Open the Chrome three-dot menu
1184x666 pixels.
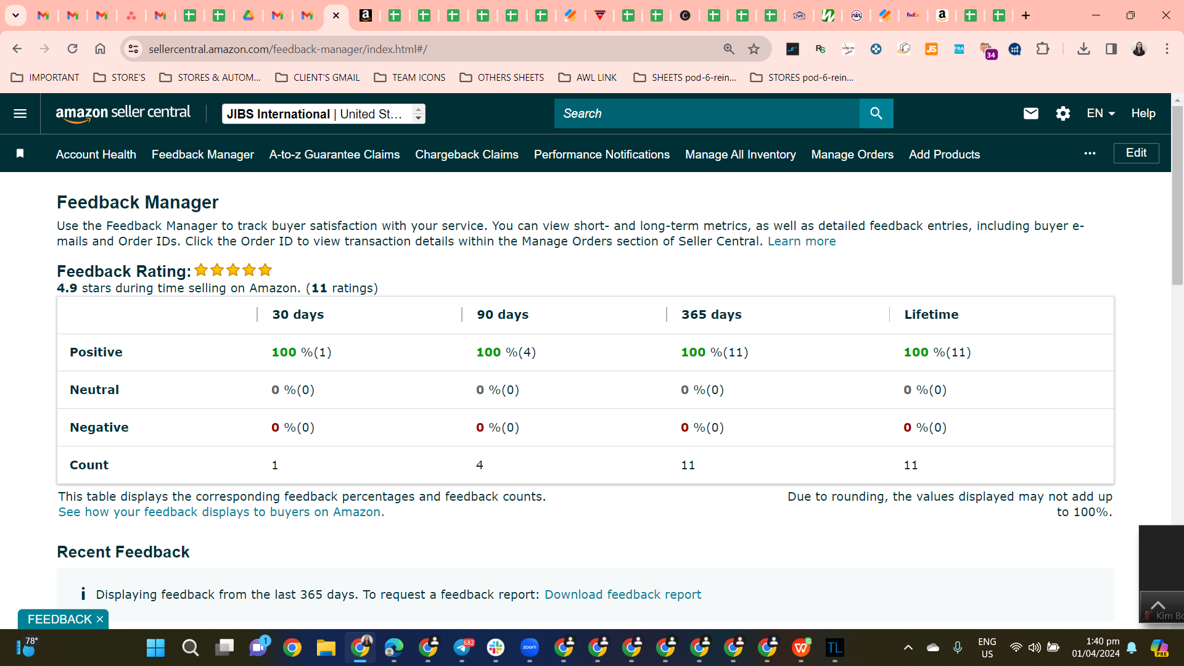(1167, 49)
